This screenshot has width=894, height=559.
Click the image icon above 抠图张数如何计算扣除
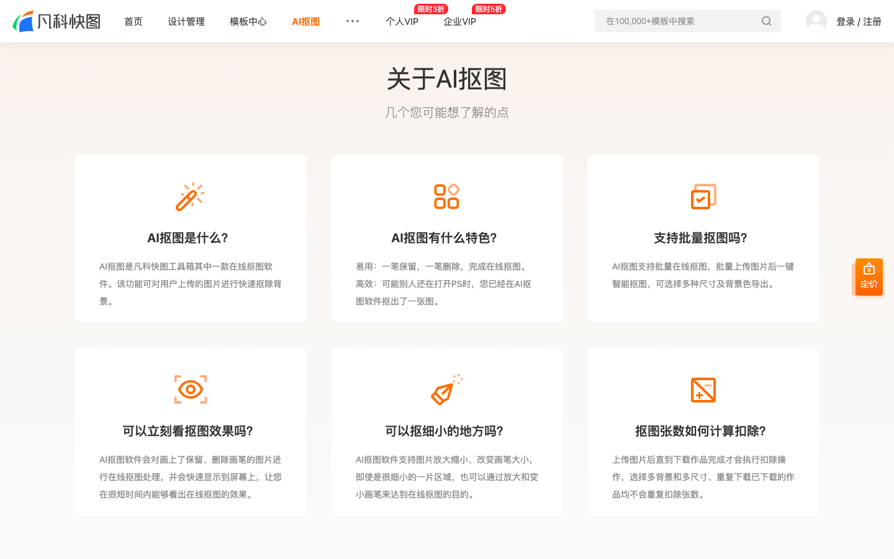point(703,389)
